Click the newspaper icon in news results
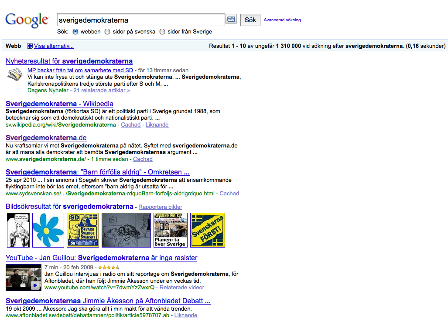 click(x=14, y=75)
